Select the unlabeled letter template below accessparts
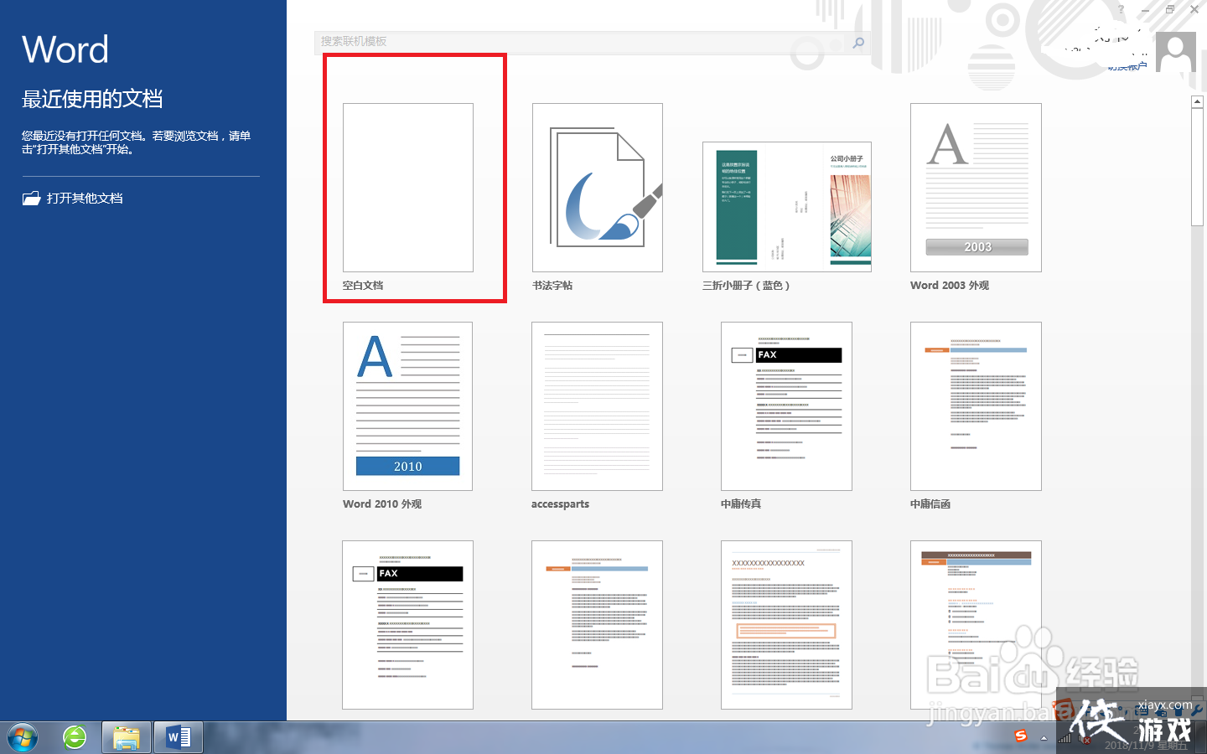 point(597,625)
